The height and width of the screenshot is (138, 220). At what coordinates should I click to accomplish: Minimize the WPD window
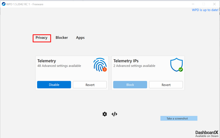193,4
